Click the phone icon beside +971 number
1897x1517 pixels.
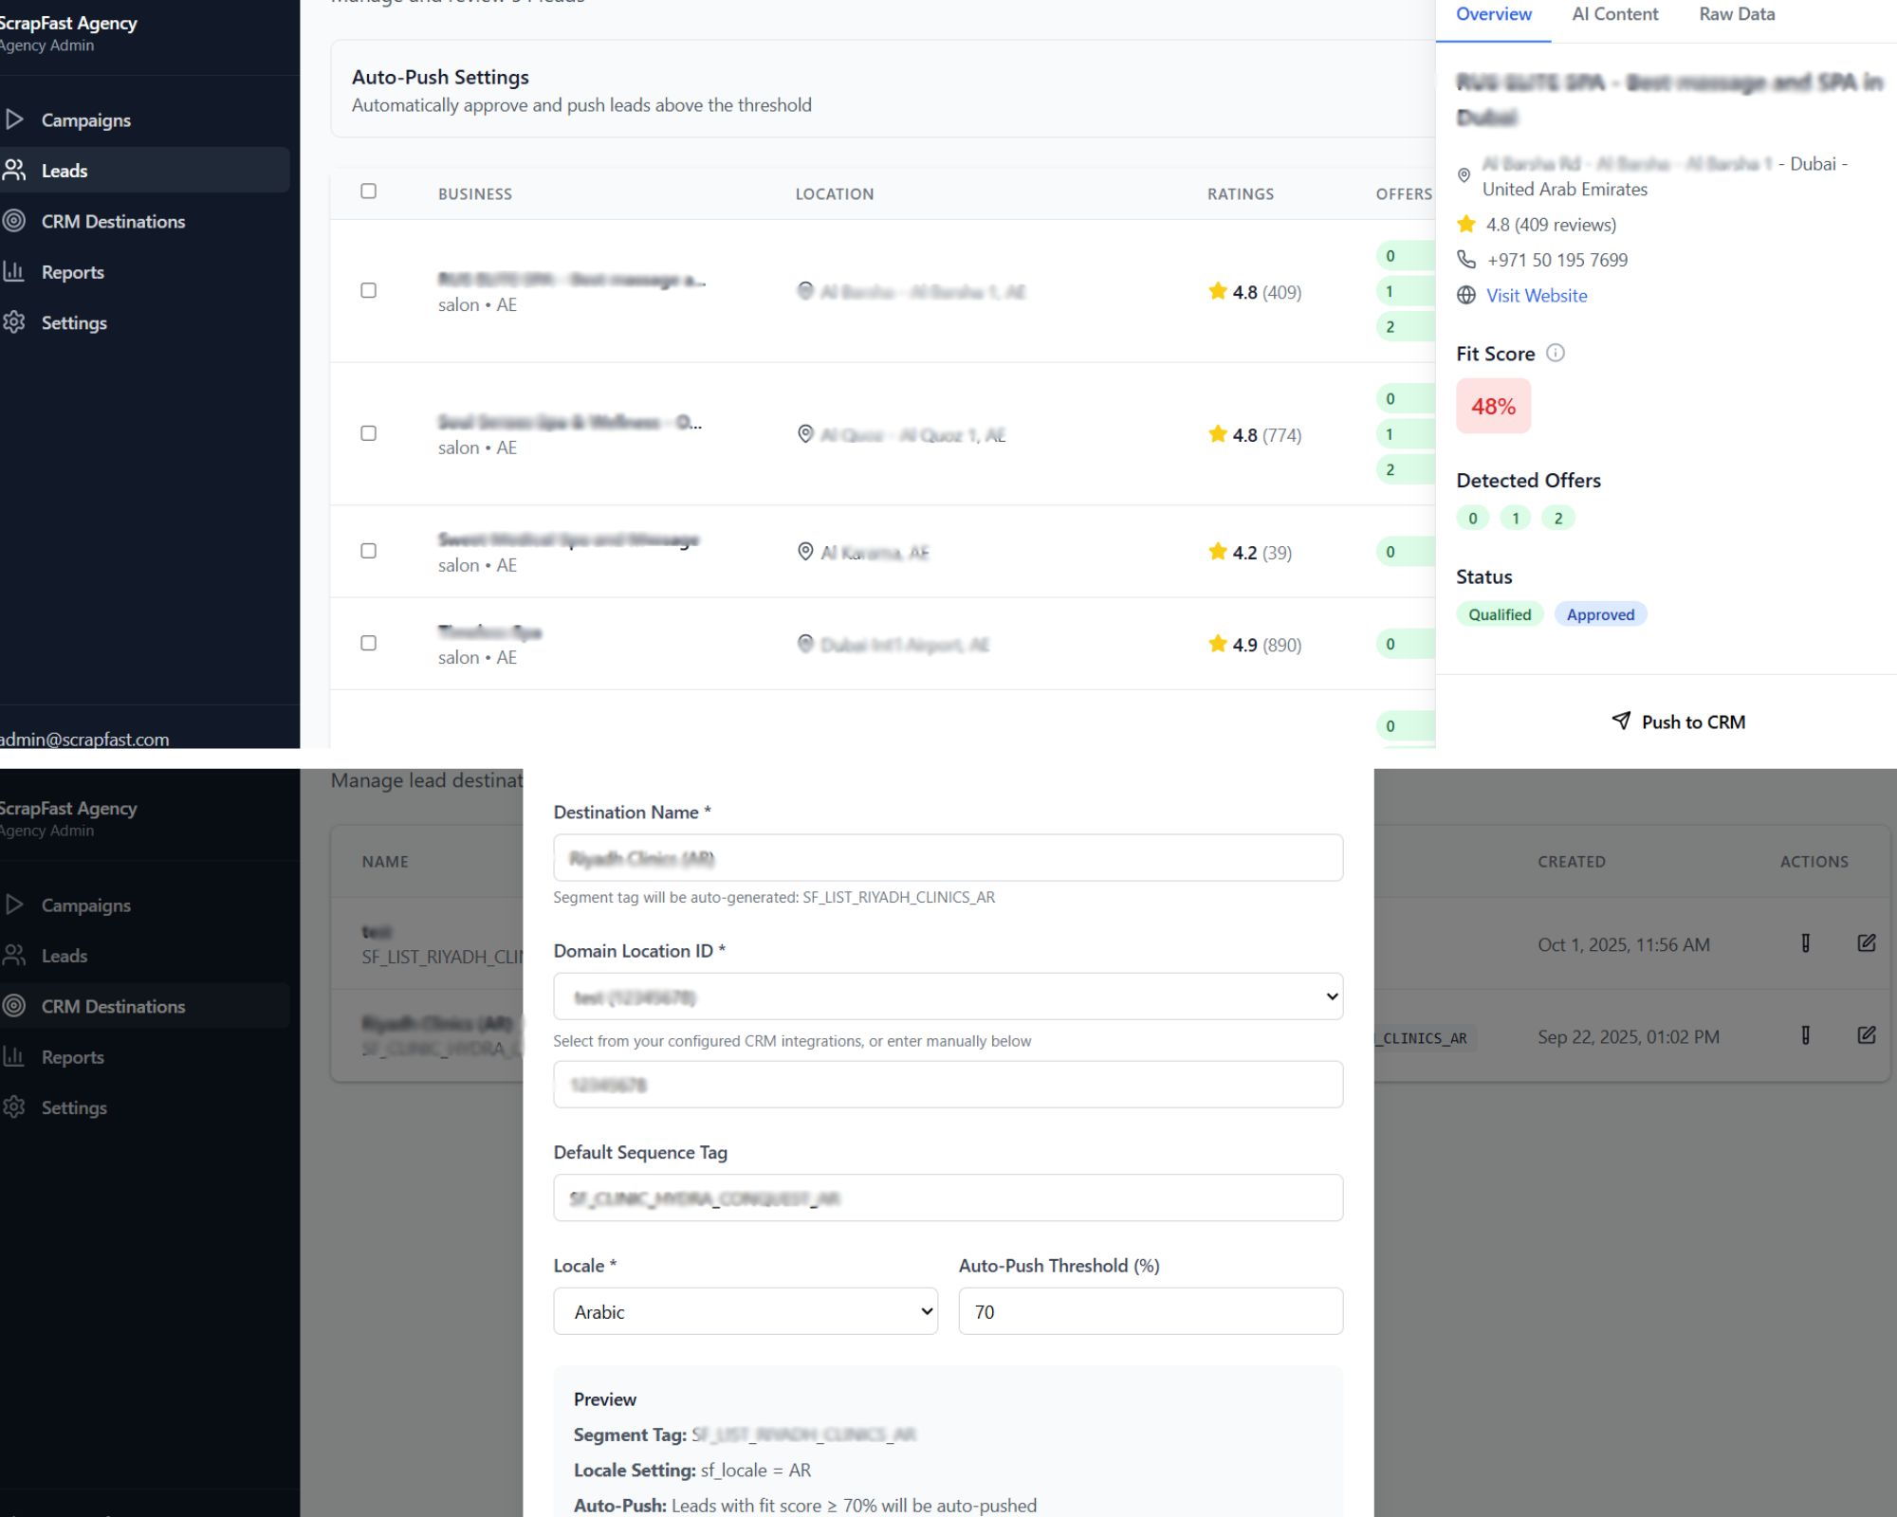tap(1466, 260)
